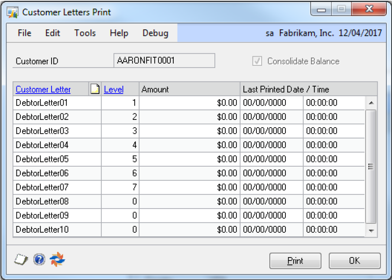Open the File menu
The width and height of the screenshot is (392, 280).
pyautogui.click(x=24, y=33)
